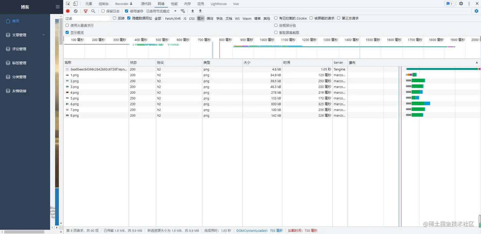The image size is (481, 234).
Task: Select the 1.png request row
Action: click(x=272, y=75)
